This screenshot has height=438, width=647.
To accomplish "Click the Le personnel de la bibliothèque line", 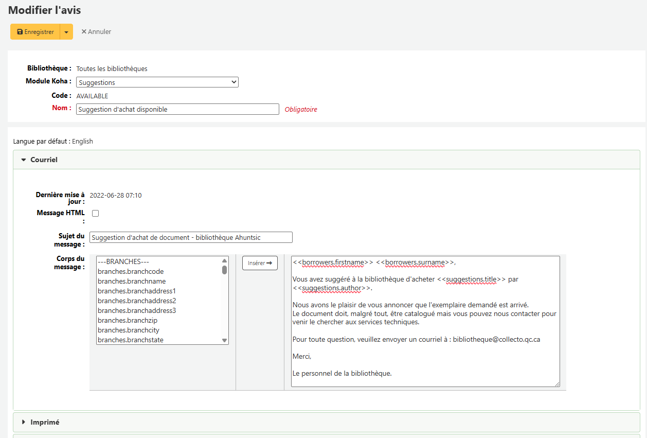I will click(342, 373).
